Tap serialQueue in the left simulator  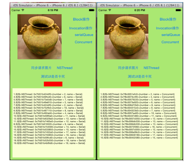tap(84, 35)
